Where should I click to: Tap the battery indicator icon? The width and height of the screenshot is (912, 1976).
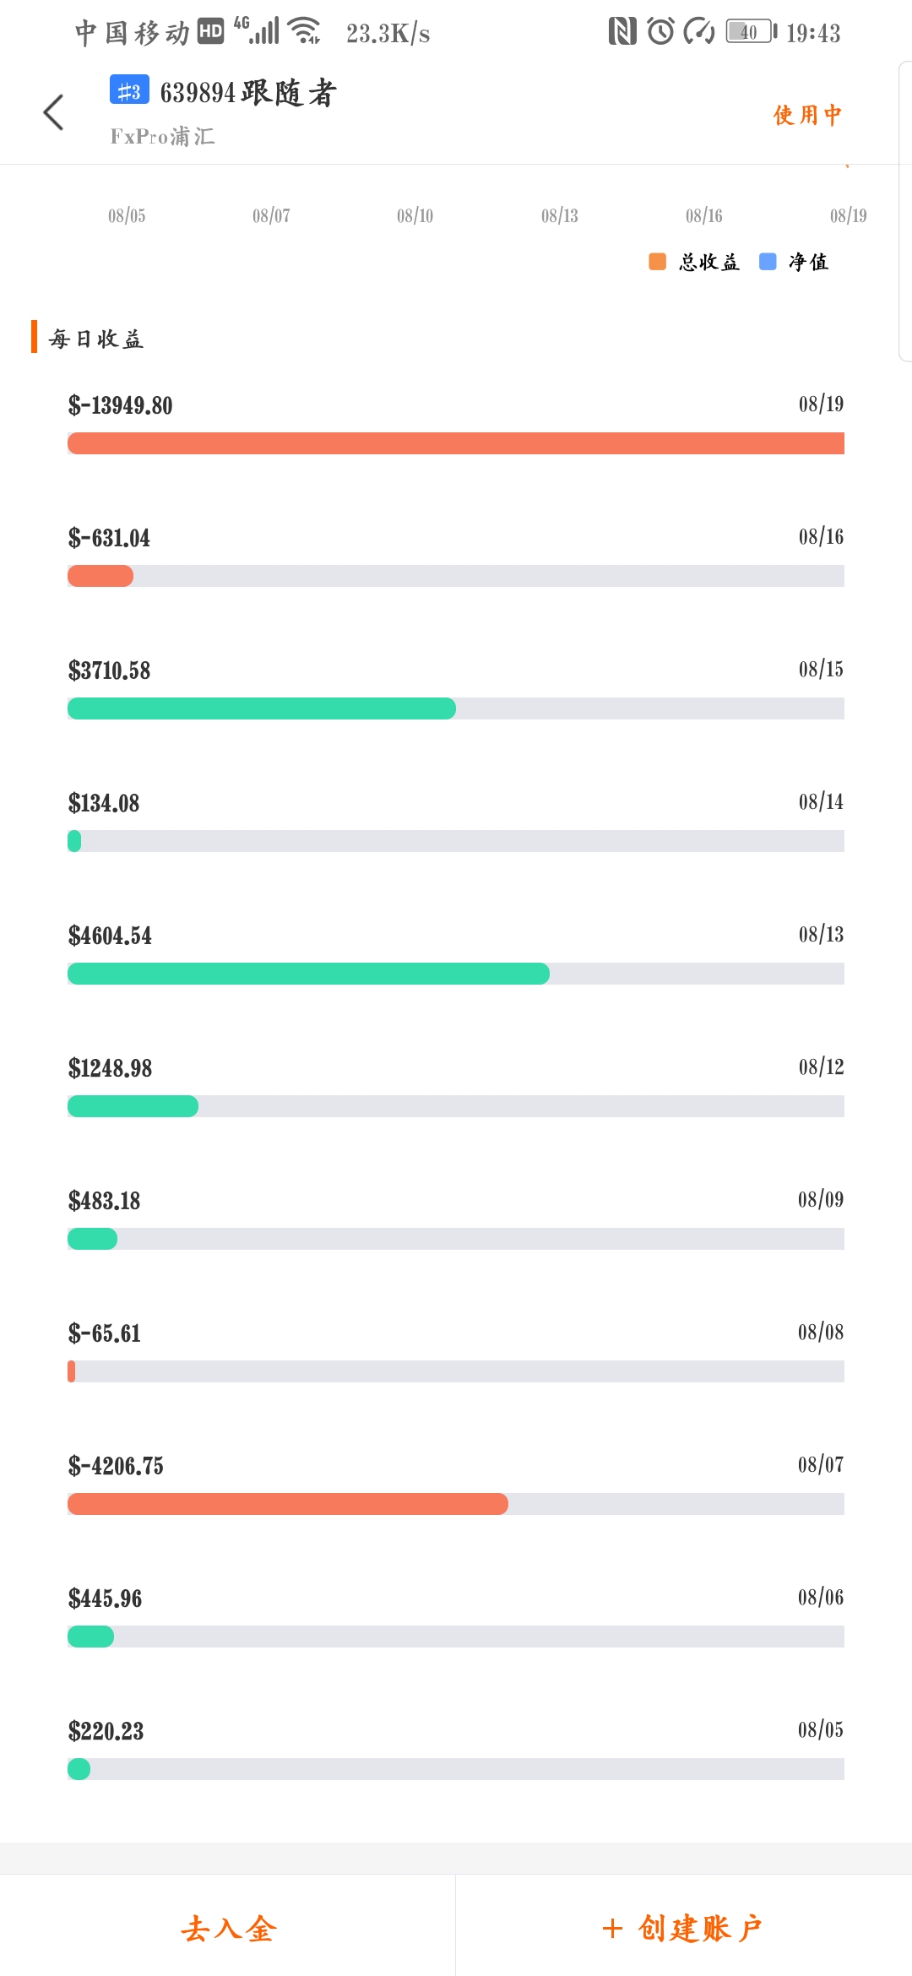[751, 32]
